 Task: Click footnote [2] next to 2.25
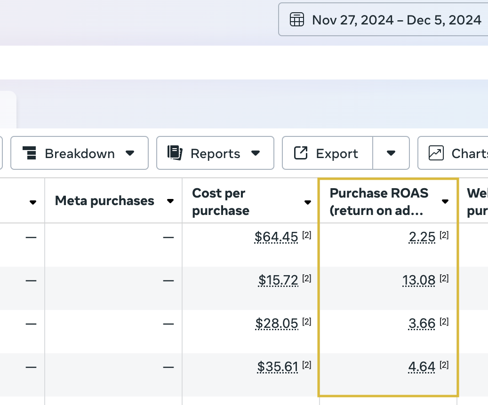click(444, 235)
